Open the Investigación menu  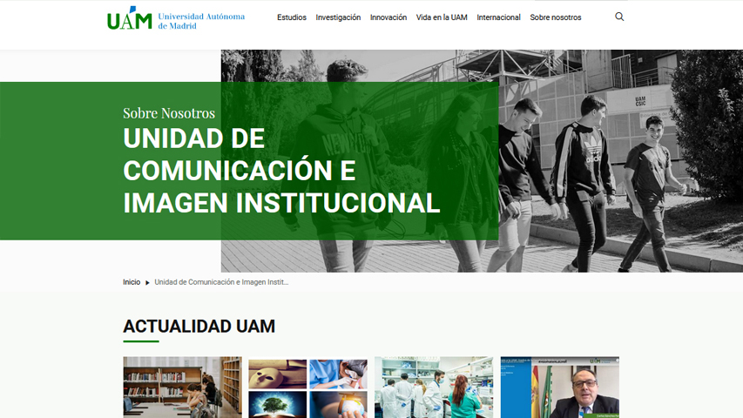coord(338,17)
